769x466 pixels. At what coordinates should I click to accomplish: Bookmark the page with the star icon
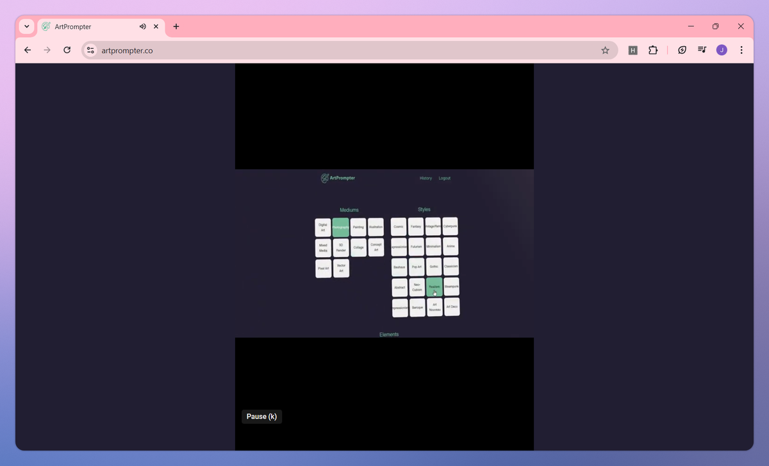click(x=605, y=50)
